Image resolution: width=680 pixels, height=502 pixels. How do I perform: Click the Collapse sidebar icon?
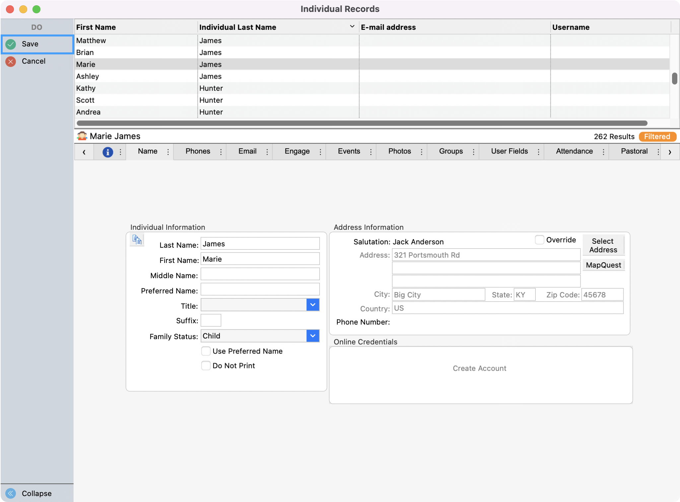(10, 494)
